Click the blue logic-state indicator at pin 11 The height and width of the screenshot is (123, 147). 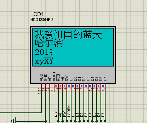[94, 86]
